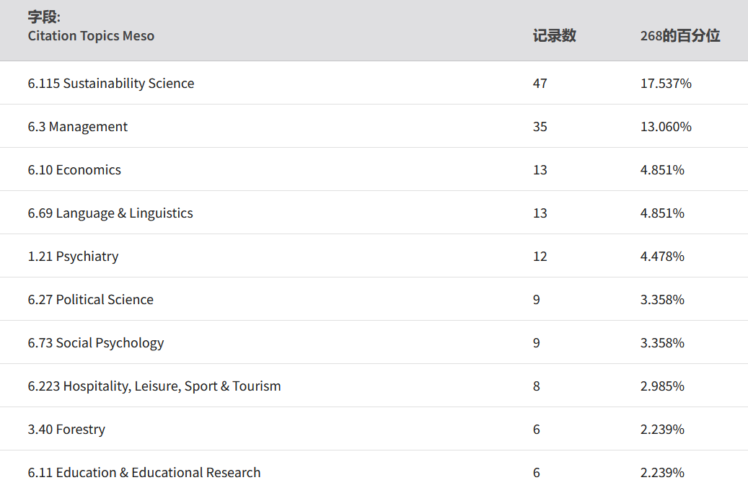Click the 2.985% percentage value

(x=662, y=386)
